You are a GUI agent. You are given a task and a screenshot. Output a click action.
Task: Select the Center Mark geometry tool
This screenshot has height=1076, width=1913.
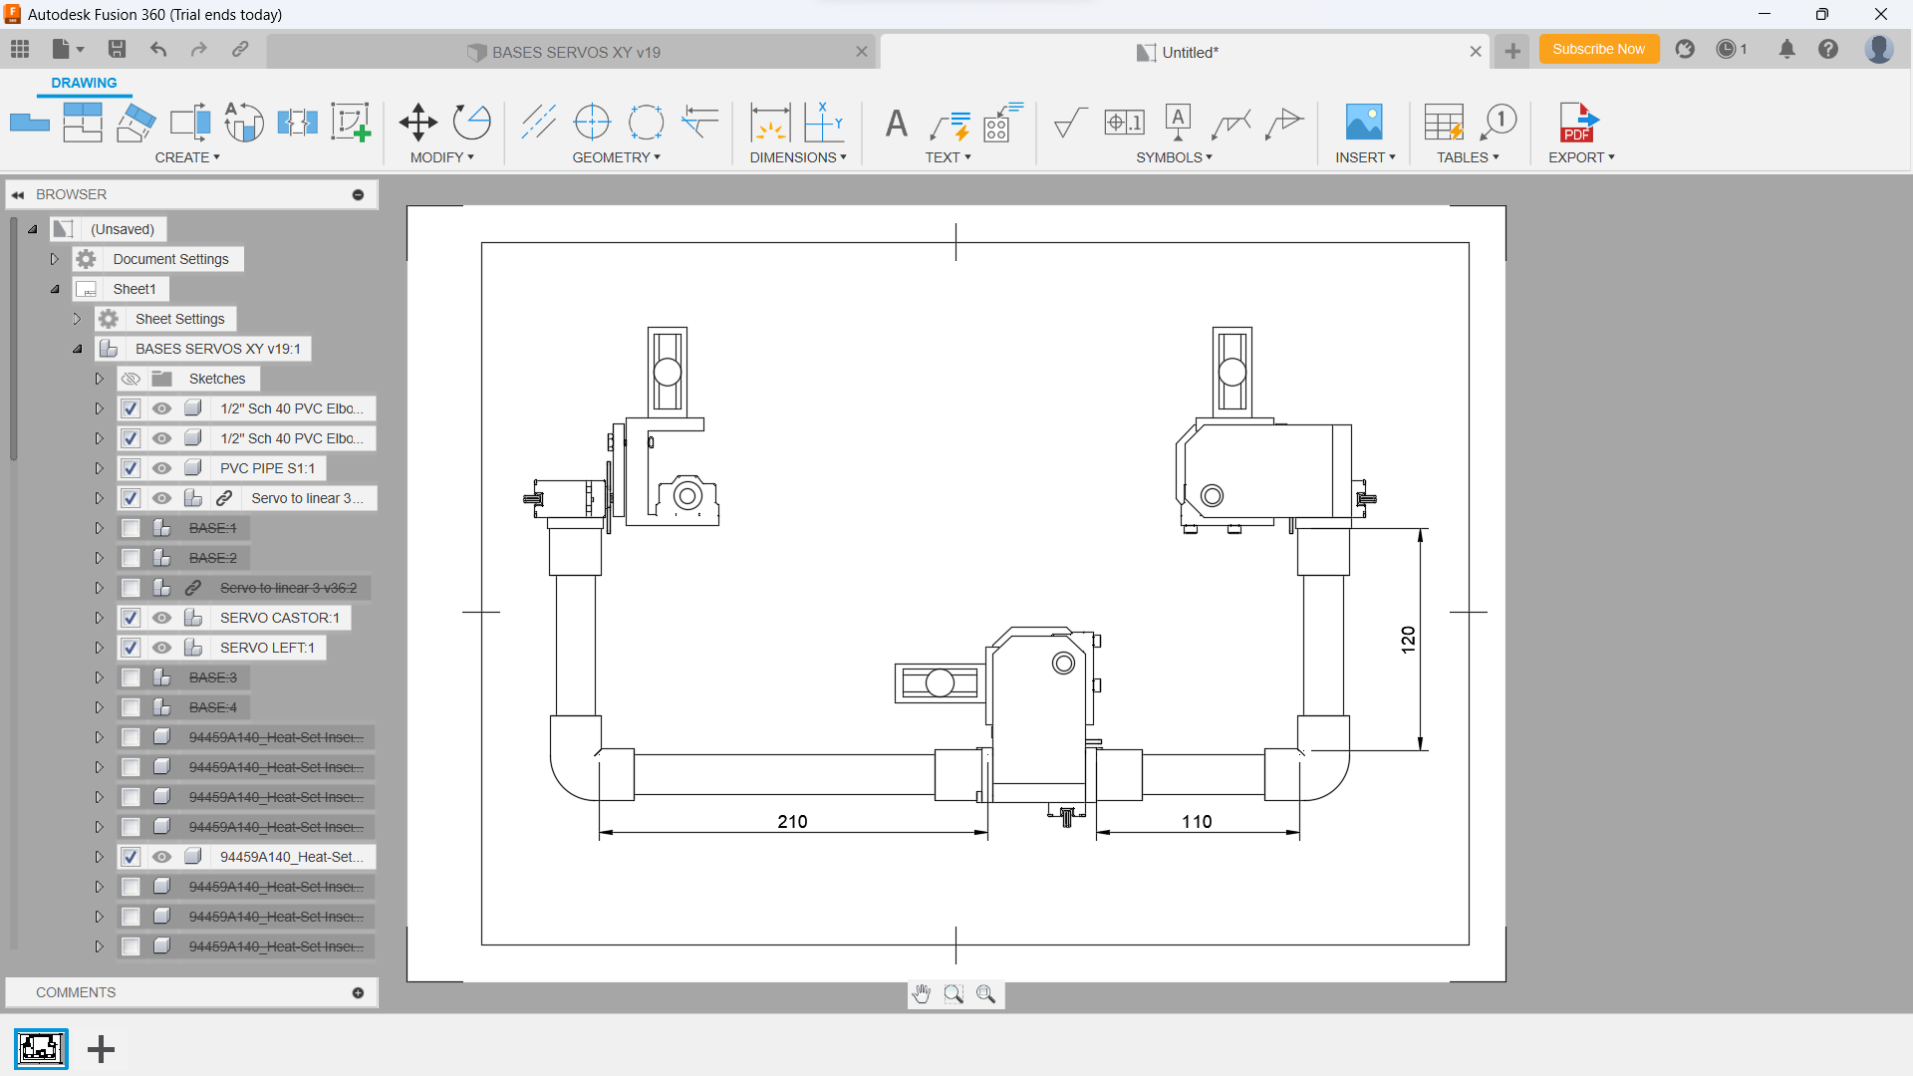[x=592, y=123]
